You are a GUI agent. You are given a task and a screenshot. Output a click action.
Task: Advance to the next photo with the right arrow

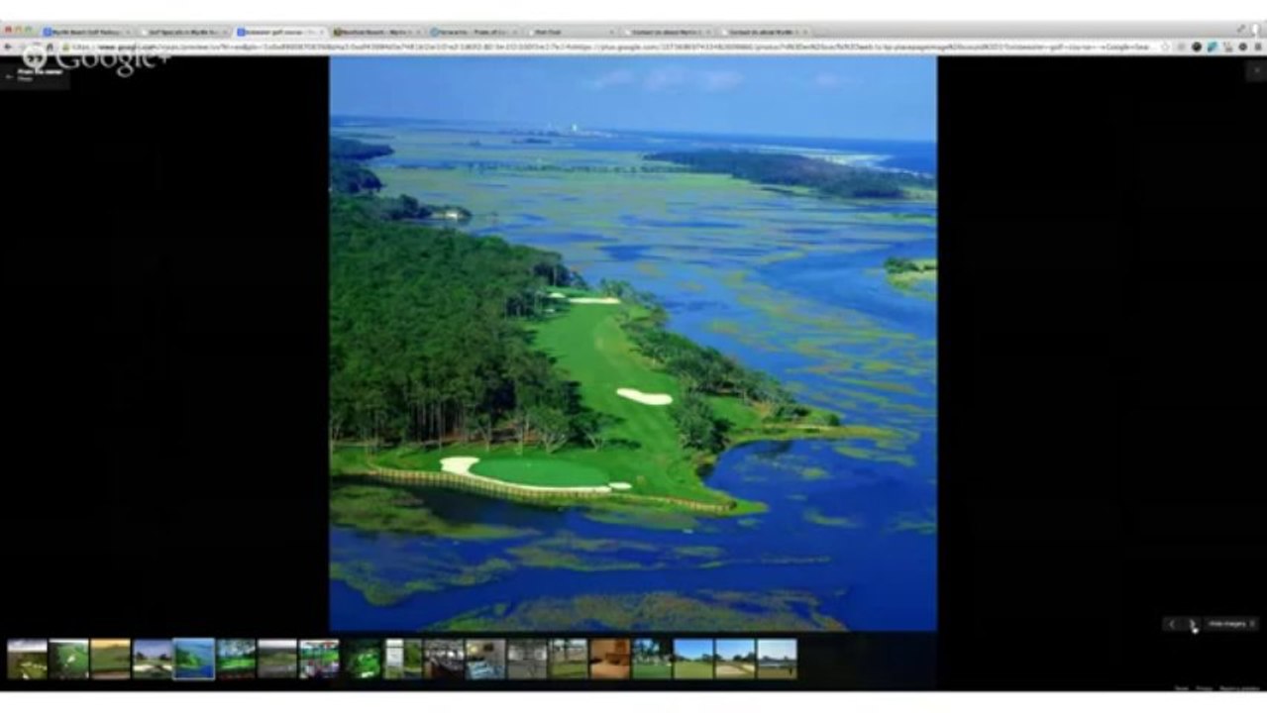pos(1192,624)
